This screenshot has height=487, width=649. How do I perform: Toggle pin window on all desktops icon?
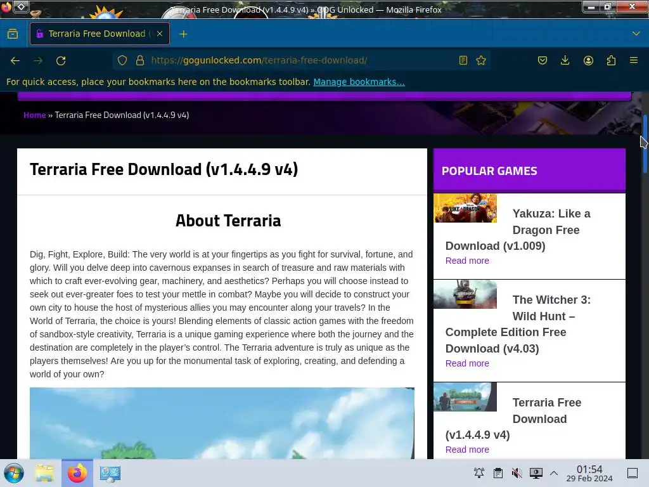point(21,6)
